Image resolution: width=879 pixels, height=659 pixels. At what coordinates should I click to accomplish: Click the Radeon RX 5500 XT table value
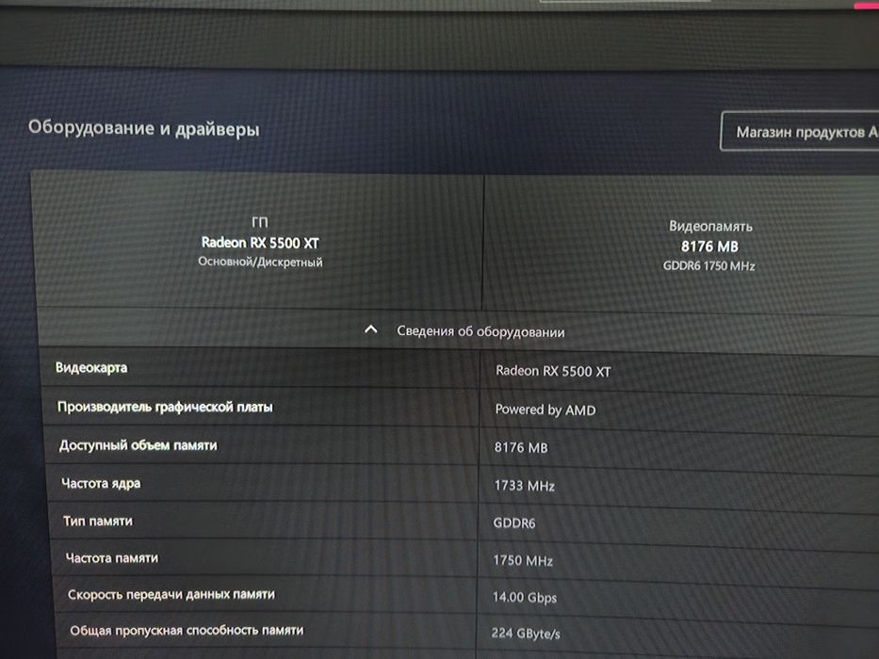553,371
